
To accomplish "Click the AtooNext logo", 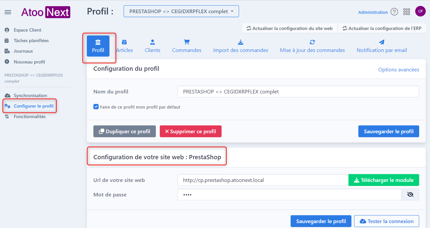I will (x=46, y=12).
